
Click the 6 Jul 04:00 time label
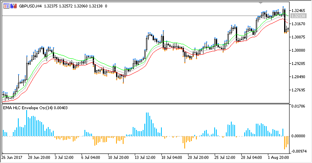coord(91,158)
